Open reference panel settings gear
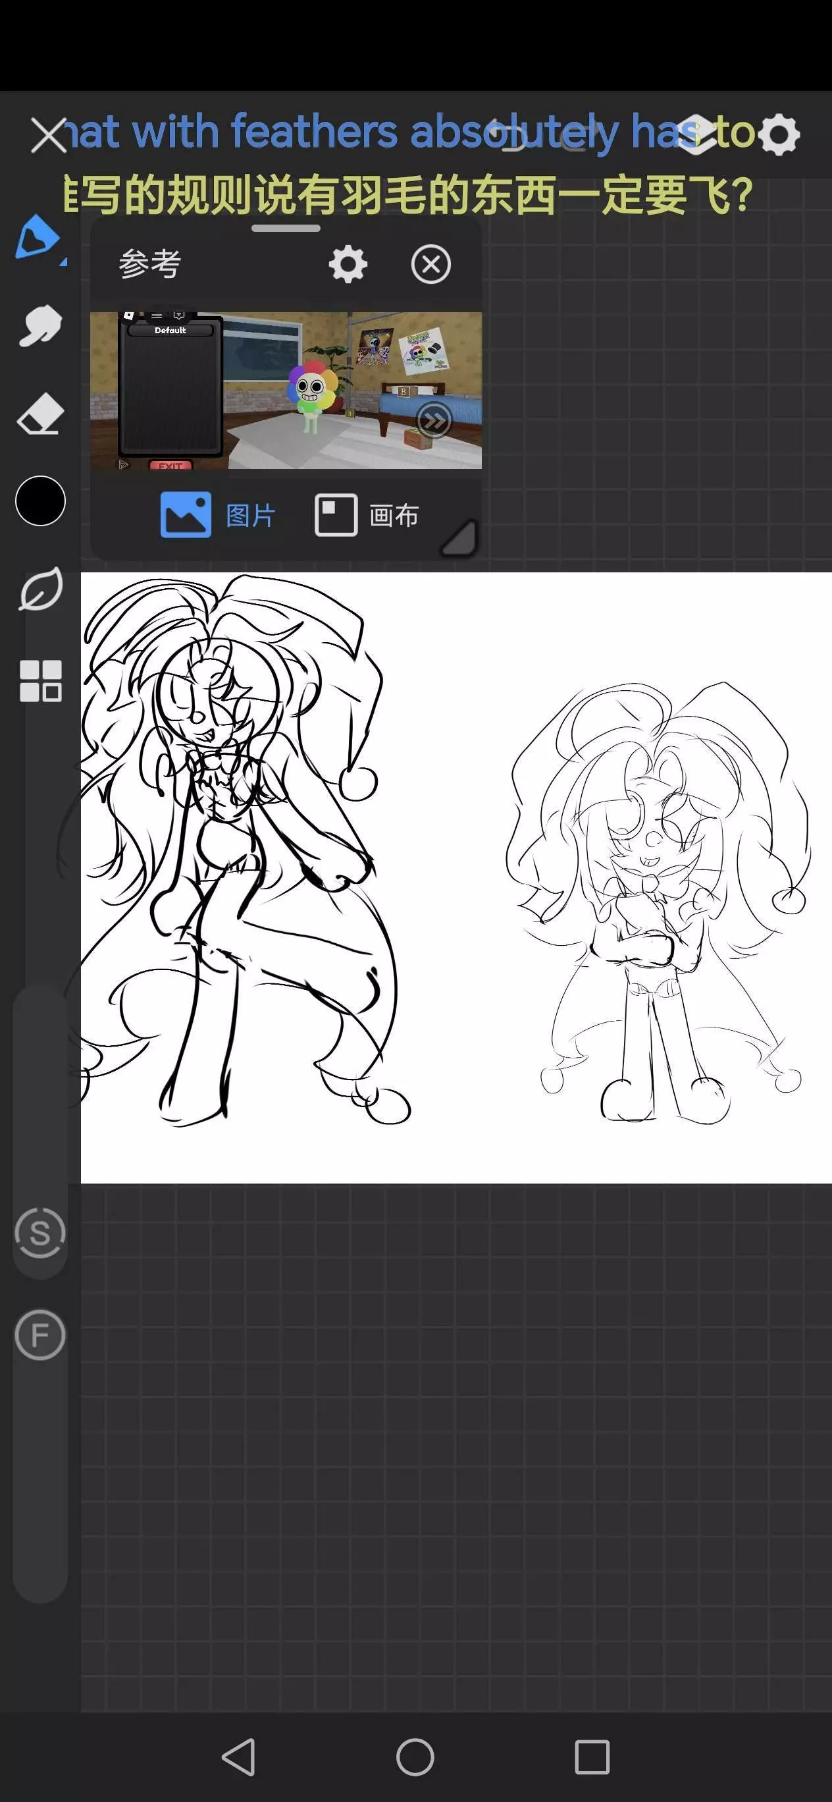 (x=348, y=264)
